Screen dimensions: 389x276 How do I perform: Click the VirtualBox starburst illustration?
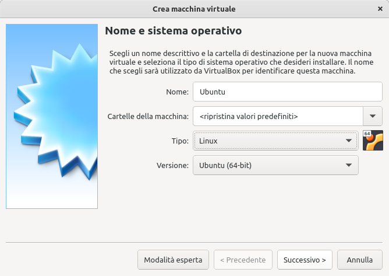[x=52, y=116]
